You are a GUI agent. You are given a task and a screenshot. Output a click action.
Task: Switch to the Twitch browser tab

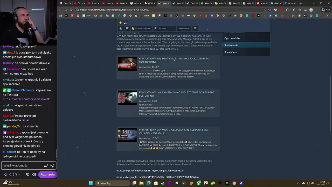coord(65,3)
